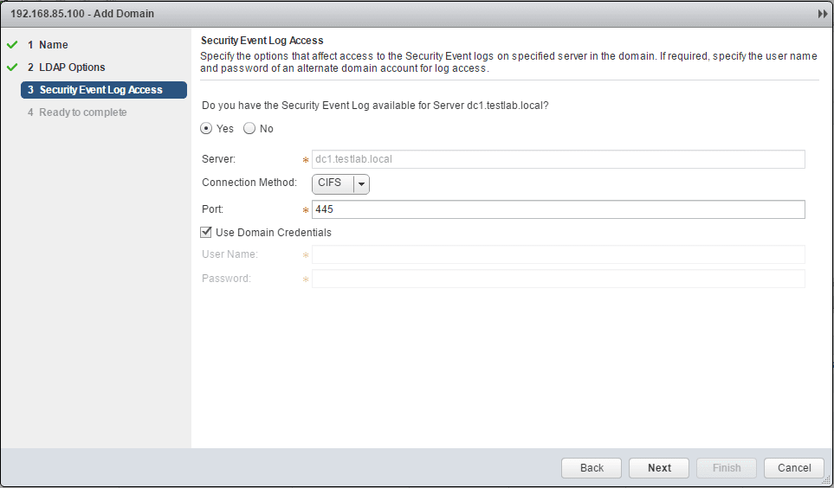Screen dimensions: 834x488
Task: Select the No radio button
Action: [249, 129]
